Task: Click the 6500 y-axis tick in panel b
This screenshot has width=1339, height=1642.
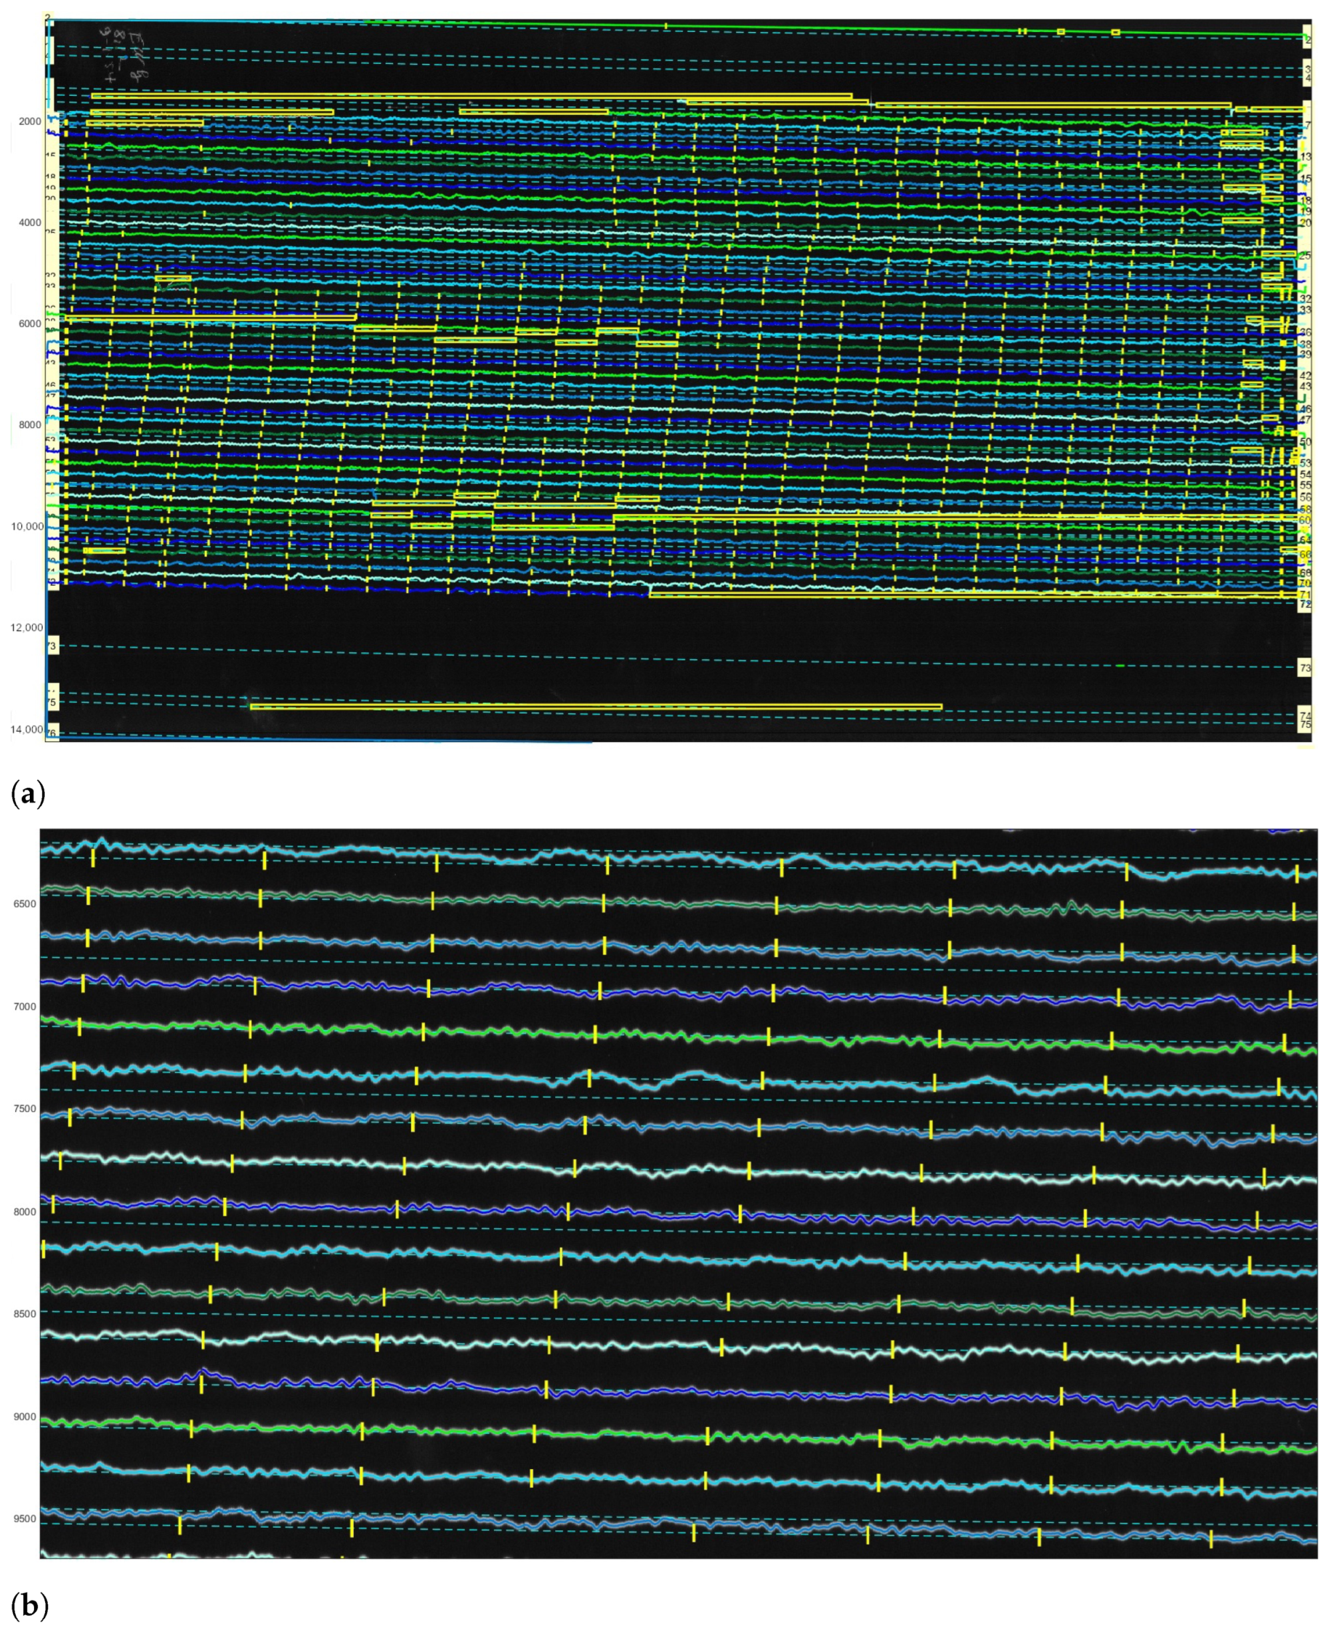Action: (24, 904)
